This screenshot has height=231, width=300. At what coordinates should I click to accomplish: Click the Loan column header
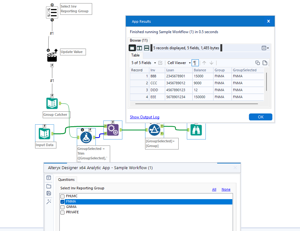(x=179, y=70)
